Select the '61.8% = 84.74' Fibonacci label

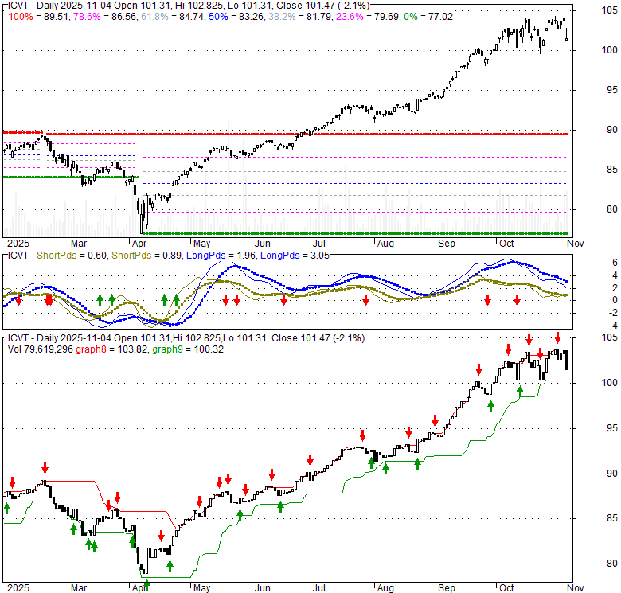[172, 17]
